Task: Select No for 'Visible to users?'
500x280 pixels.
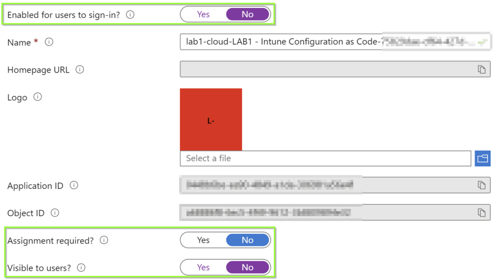Action: tap(248, 267)
